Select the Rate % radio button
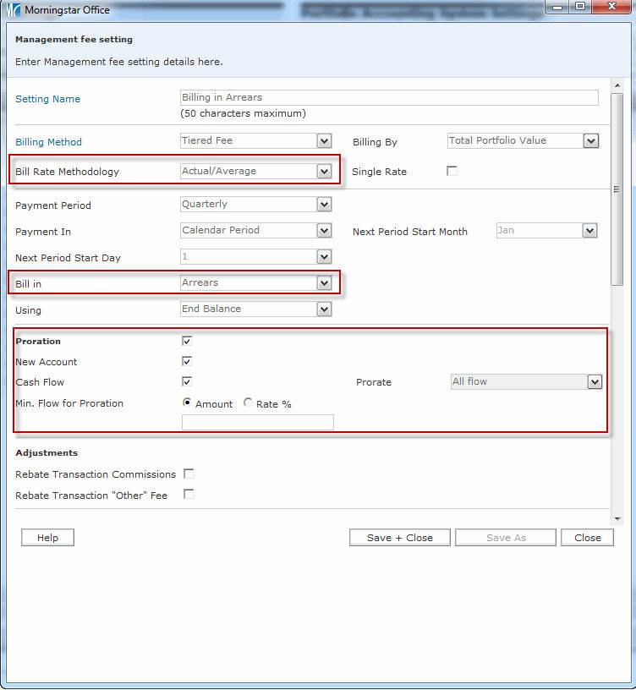The image size is (636, 690). pyautogui.click(x=248, y=403)
